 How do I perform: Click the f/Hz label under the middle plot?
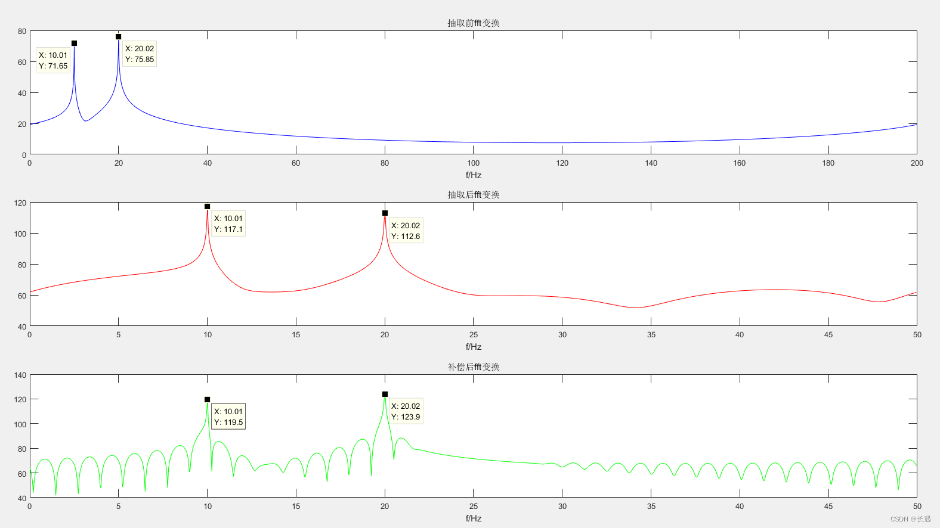[x=474, y=347]
